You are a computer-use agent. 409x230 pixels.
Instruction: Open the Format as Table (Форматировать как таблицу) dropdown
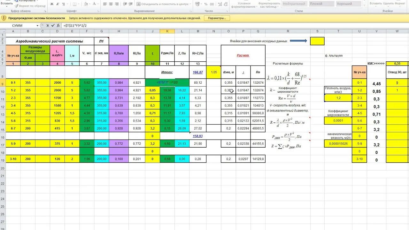[x=269, y=5]
